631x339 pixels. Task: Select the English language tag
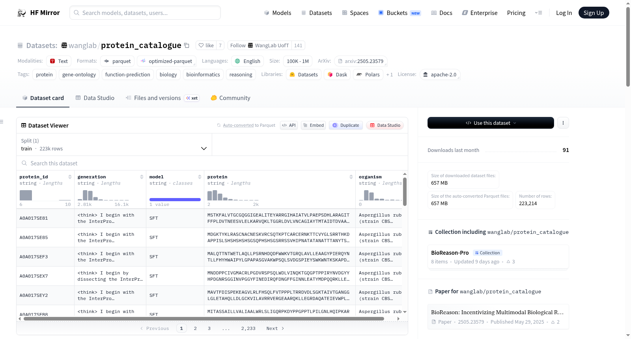[x=247, y=61]
